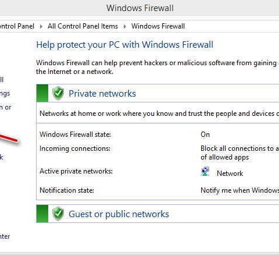The height and width of the screenshot is (255, 279).
Task: Open the sidebar link ending in "nter"
Action: (5, 236)
